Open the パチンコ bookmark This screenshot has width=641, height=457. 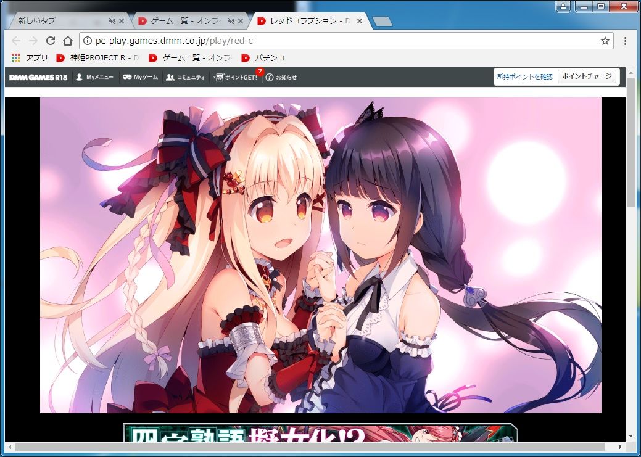[263, 57]
